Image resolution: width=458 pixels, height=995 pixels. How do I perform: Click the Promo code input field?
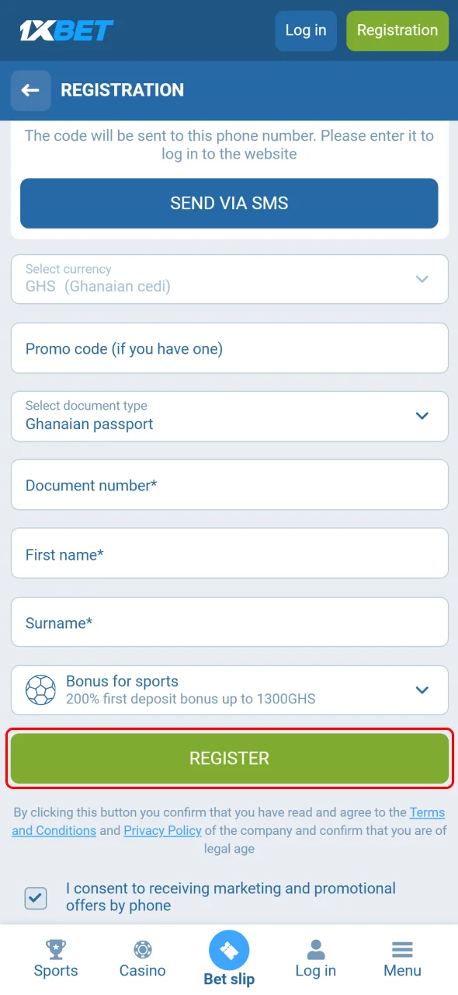(x=229, y=347)
